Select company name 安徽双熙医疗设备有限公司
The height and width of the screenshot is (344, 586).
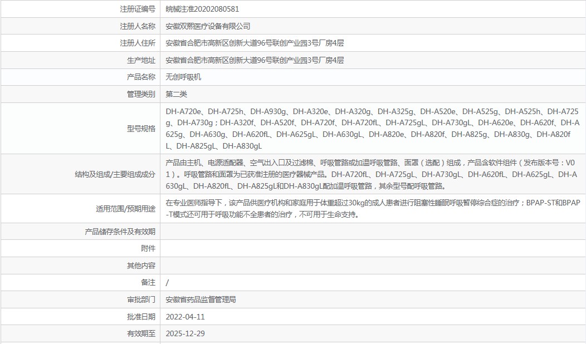point(208,26)
